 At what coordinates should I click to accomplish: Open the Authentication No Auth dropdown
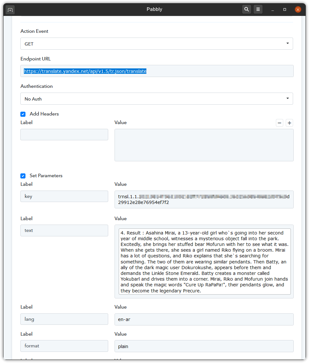pyautogui.click(x=157, y=99)
